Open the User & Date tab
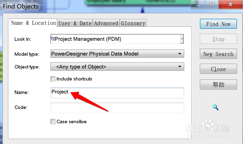The height and width of the screenshot is (144, 243). coord(75,23)
